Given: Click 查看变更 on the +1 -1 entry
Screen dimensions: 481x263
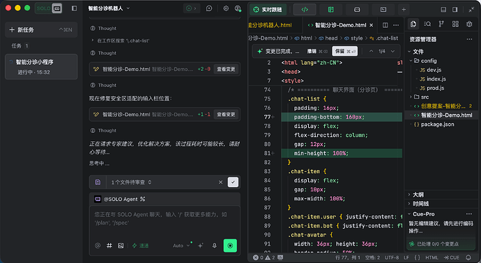Looking at the screenshot, I should point(226,115).
